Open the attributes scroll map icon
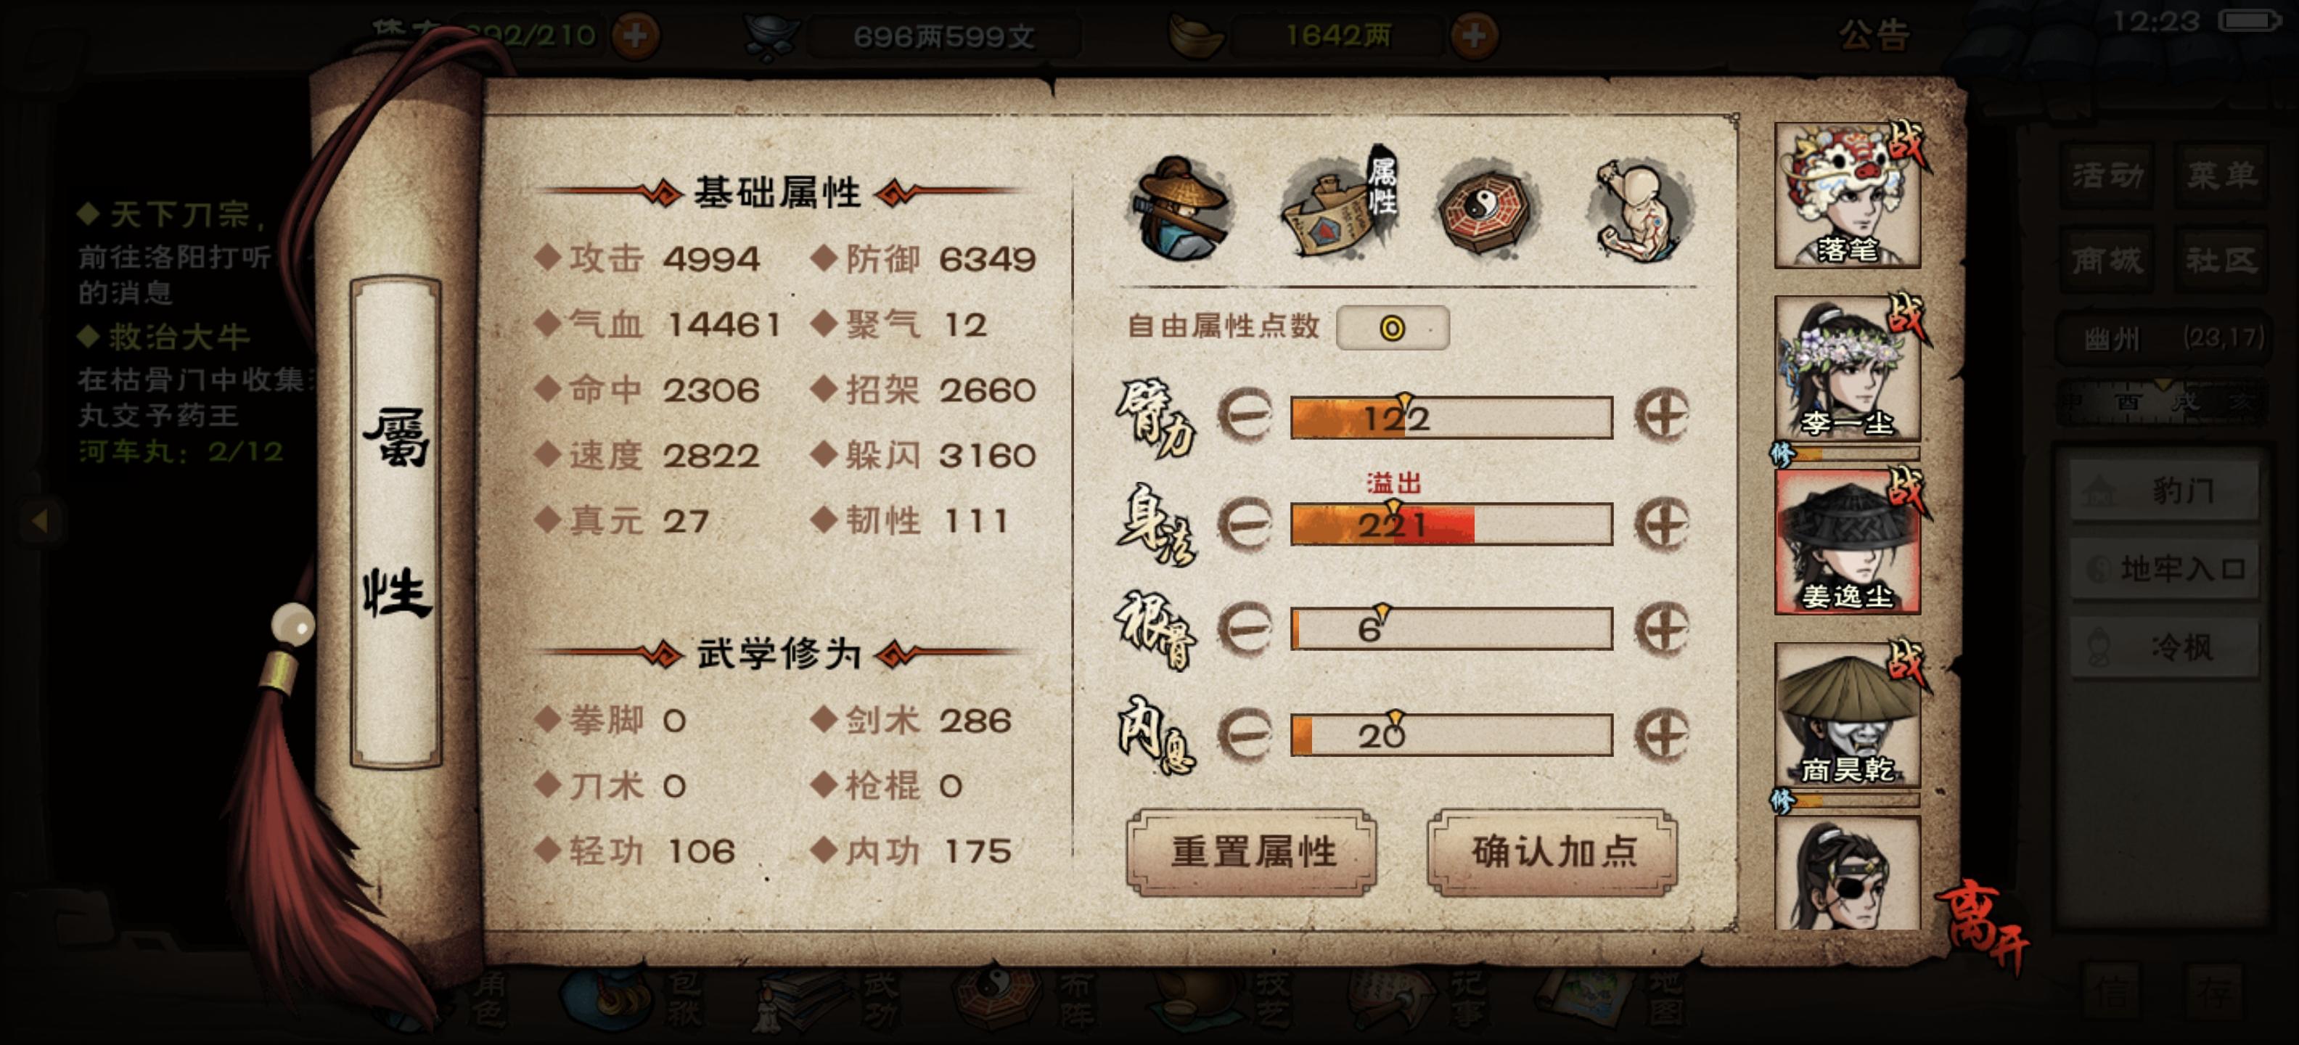Image resolution: width=2299 pixels, height=1045 pixels. pos(1339,206)
